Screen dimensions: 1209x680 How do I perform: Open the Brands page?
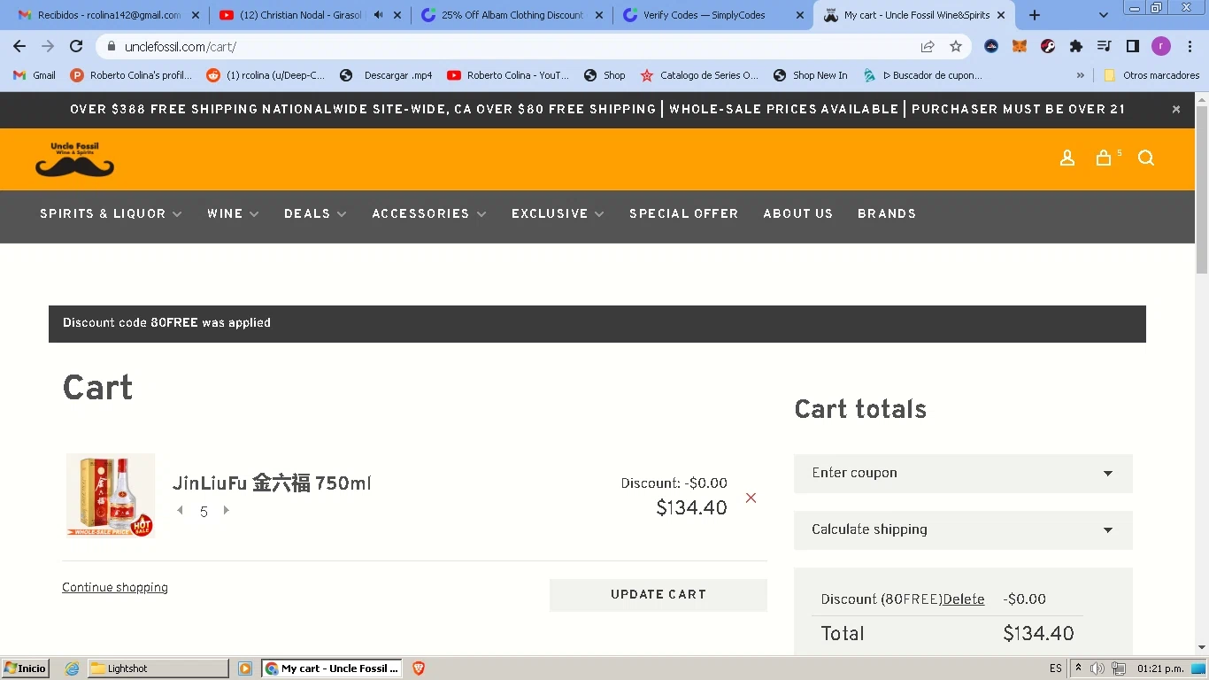[x=887, y=213]
